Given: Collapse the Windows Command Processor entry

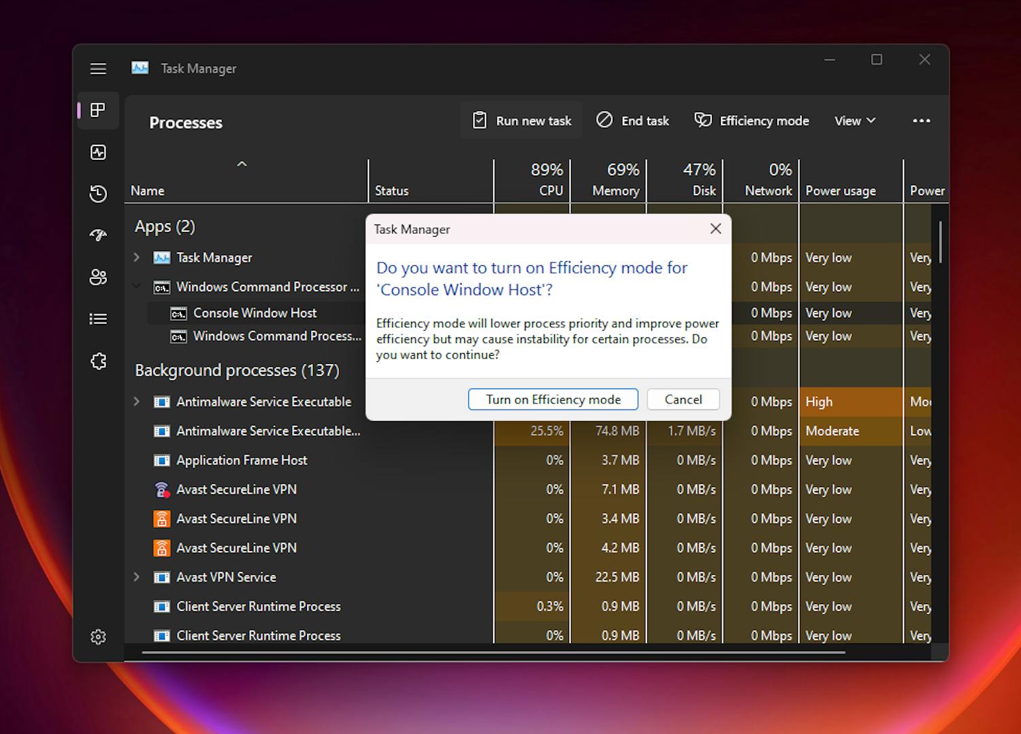Looking at the screenshot, I should 136,286.
